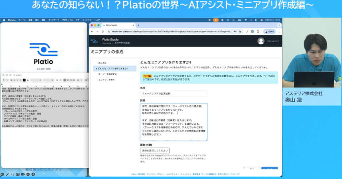Open the paragraph style dropdown in text editor
The width and height of the screenshot is (342, 179).
click(5, 80)
